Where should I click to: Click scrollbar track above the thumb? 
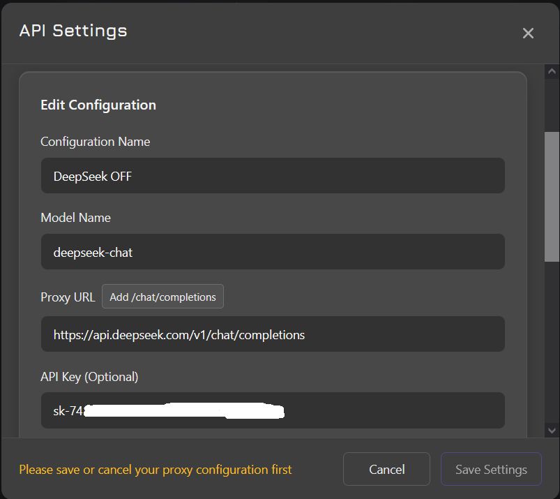(552, 105)
